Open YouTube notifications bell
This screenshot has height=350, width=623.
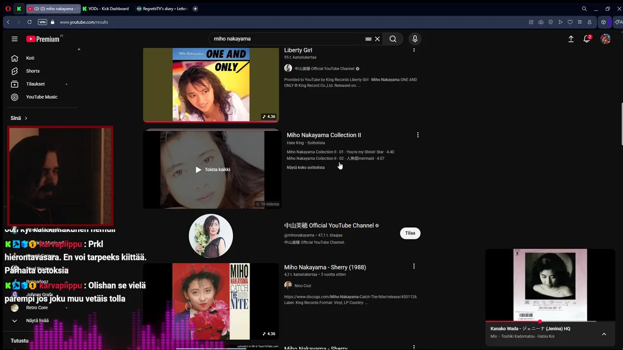587,39
